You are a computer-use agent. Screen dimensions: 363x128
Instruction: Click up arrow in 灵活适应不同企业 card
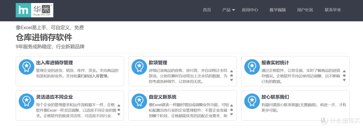[x=119, y=105]
